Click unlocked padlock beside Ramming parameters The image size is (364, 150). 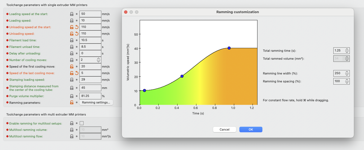pos(71,103)
